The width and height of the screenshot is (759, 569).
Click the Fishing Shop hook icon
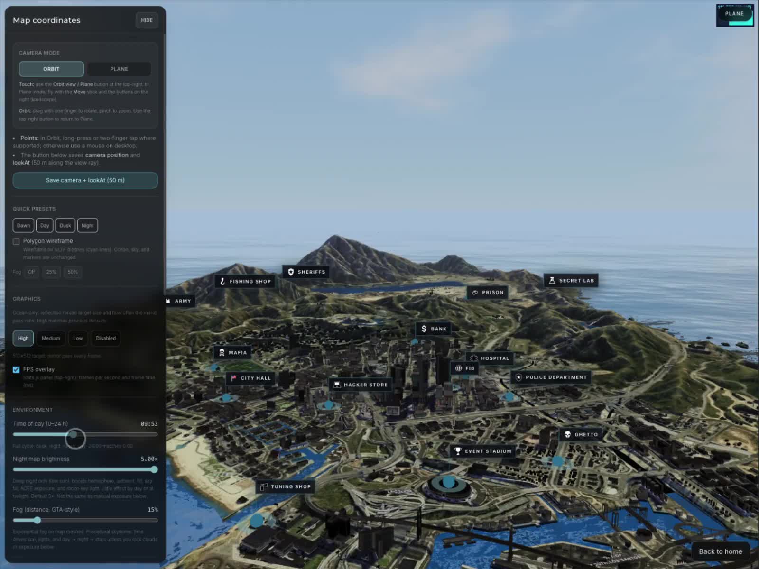click(x=222, y=281)
